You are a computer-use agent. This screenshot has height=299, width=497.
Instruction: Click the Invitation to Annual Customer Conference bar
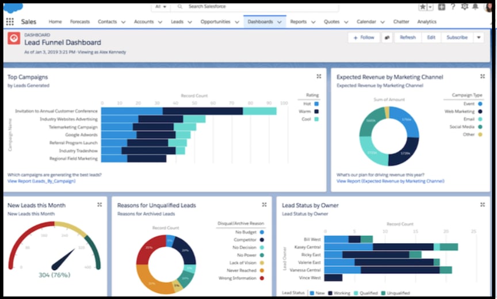(x=189, y=111)
